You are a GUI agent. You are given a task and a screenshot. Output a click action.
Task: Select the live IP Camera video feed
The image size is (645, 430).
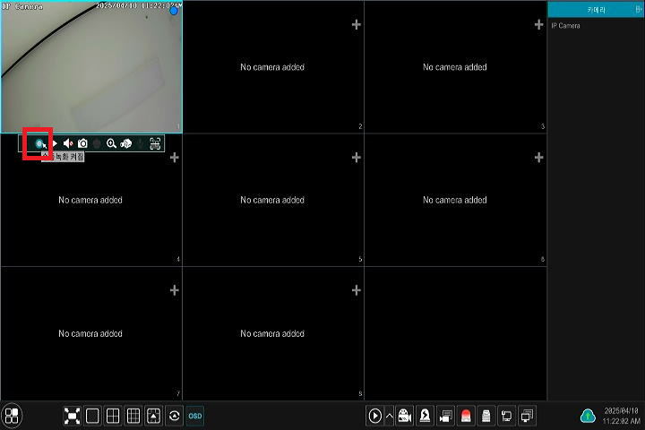91,67
